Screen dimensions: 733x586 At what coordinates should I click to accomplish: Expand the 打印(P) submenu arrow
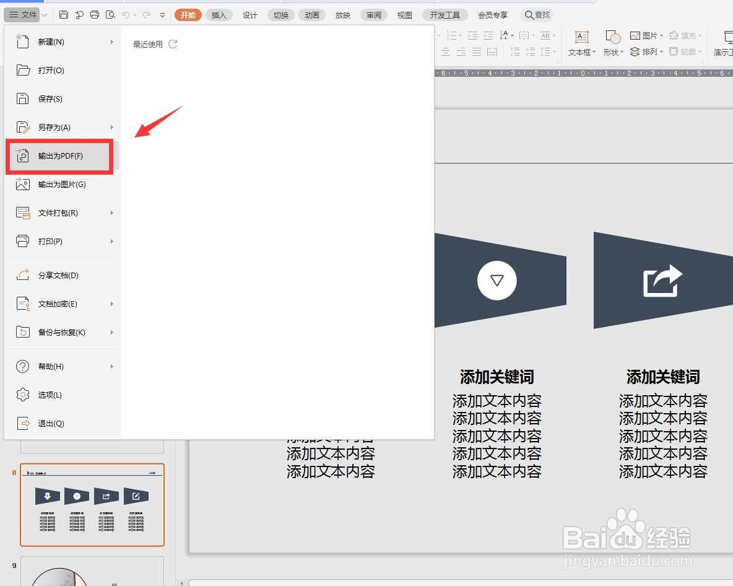point(111,242)
